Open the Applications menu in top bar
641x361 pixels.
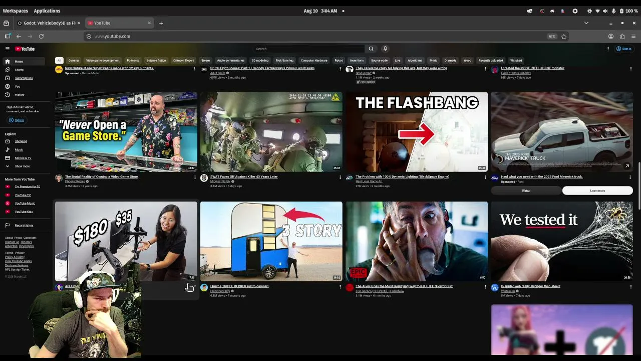pyautogui.click(x=47, y=11)
